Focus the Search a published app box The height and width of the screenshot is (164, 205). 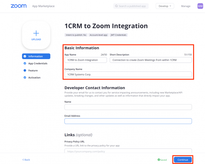point(133,6)
